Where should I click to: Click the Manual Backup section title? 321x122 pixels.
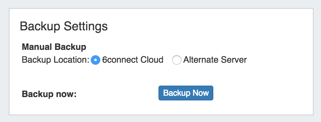click(54, 47)
